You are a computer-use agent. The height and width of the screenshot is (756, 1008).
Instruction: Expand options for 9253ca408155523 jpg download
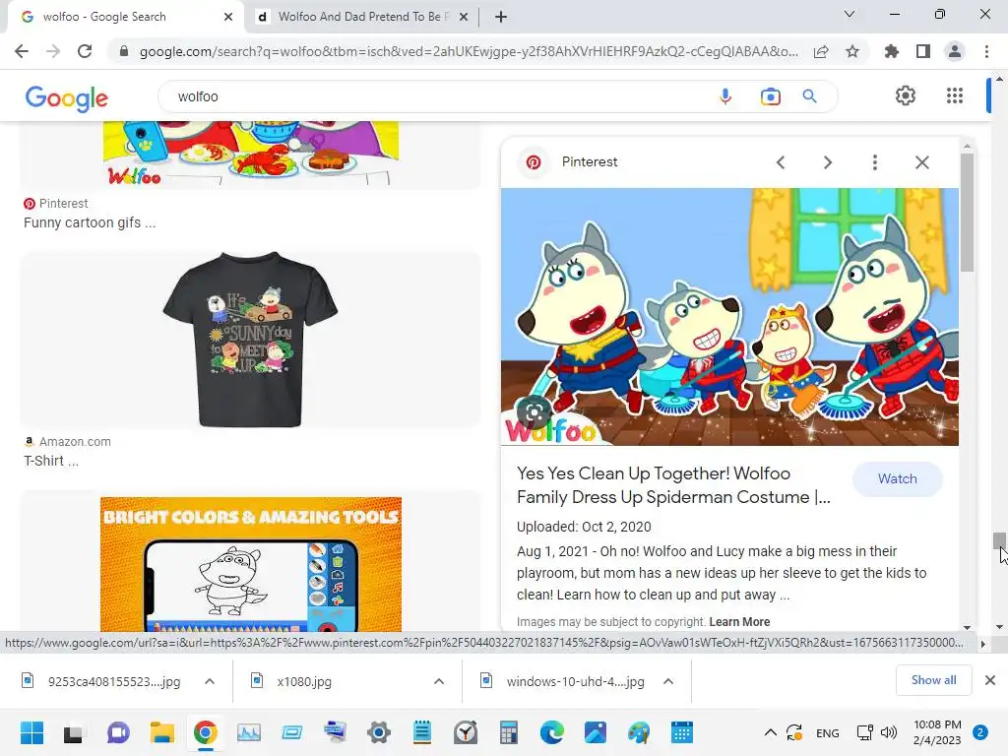pyautogui.click(x=210, y=681)
